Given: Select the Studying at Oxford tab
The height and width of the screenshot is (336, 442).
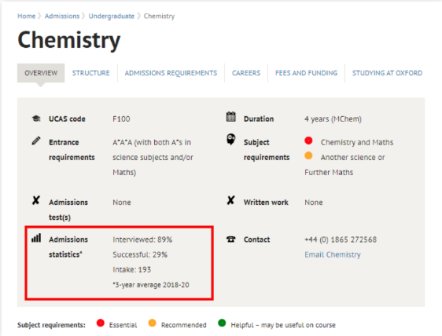Looking at the screenshot, I should pos(387,73).
